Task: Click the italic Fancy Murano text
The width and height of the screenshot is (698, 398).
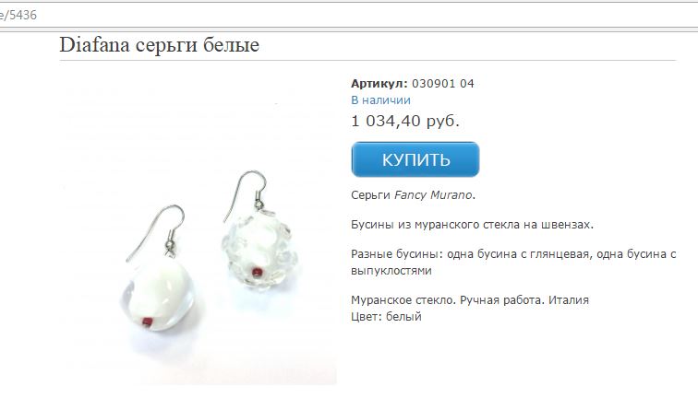Action: pos(433,195)
